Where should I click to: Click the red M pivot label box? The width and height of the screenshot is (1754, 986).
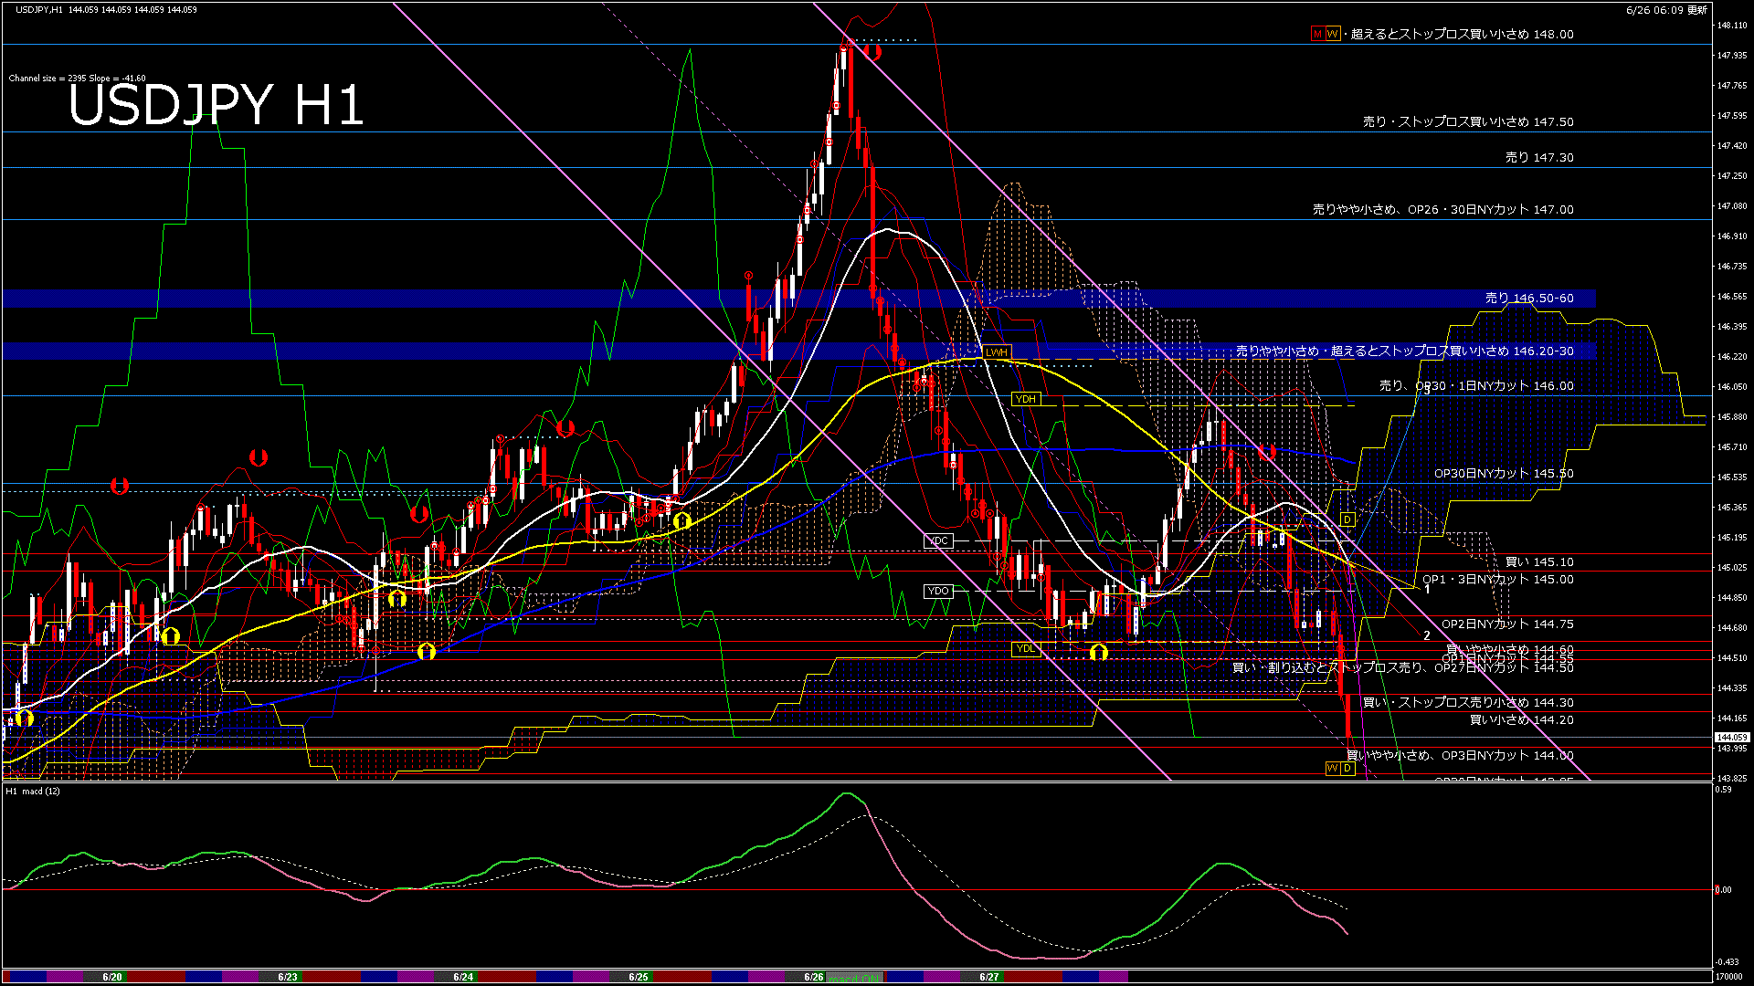[x=1317, y=34]
